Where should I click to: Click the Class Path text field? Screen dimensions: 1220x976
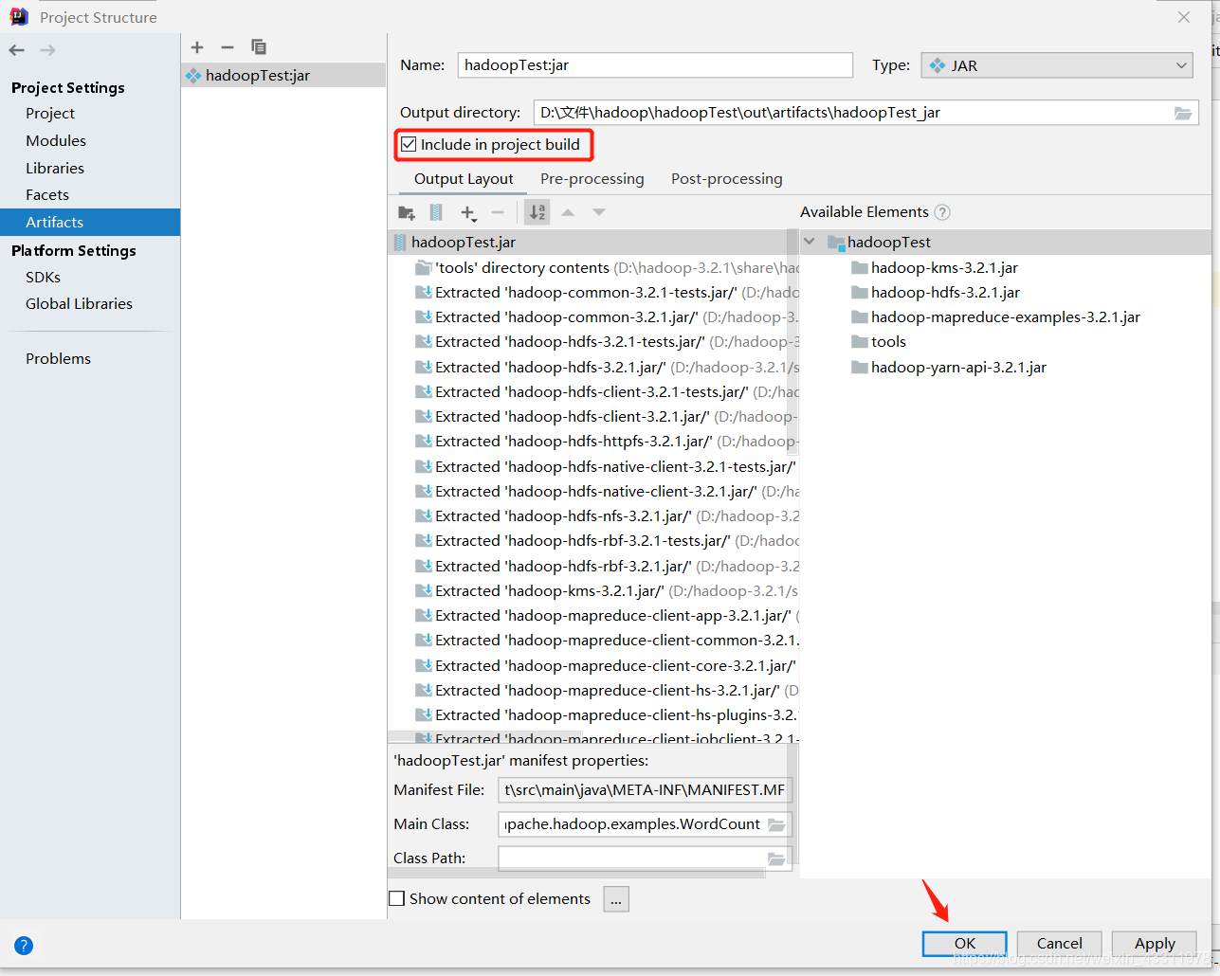tap(632, 859)
